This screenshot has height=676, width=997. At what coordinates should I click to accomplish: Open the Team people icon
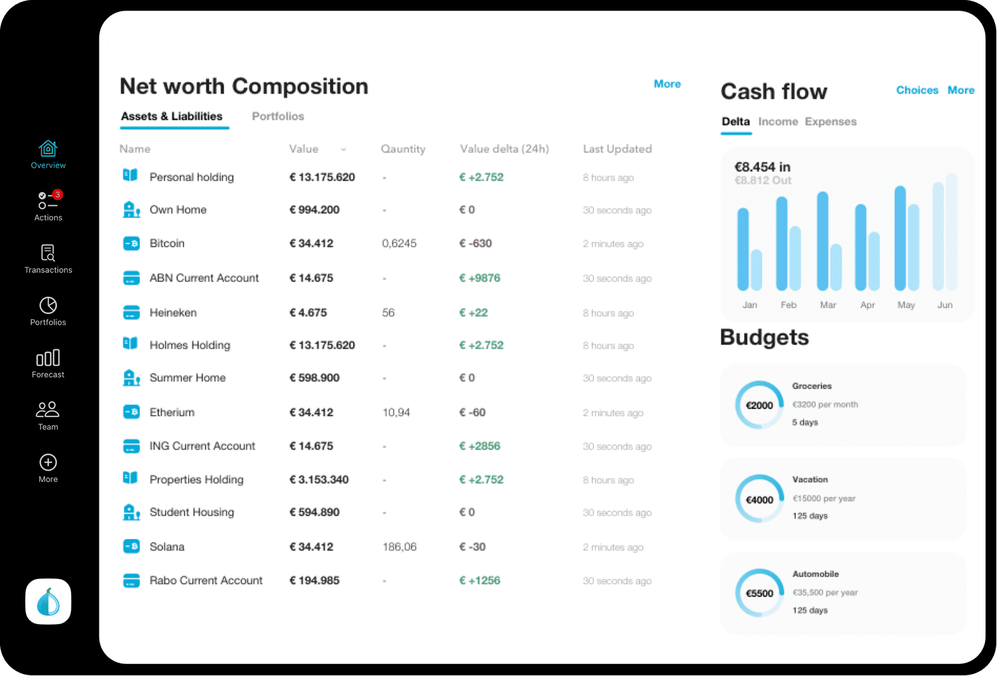pos(48,410)
